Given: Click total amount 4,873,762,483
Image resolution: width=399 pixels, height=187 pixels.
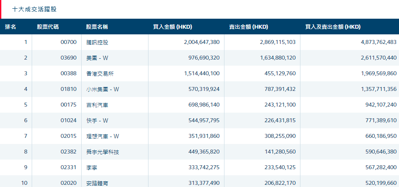Looking at the screenshot, I should [x=379, y=42].
